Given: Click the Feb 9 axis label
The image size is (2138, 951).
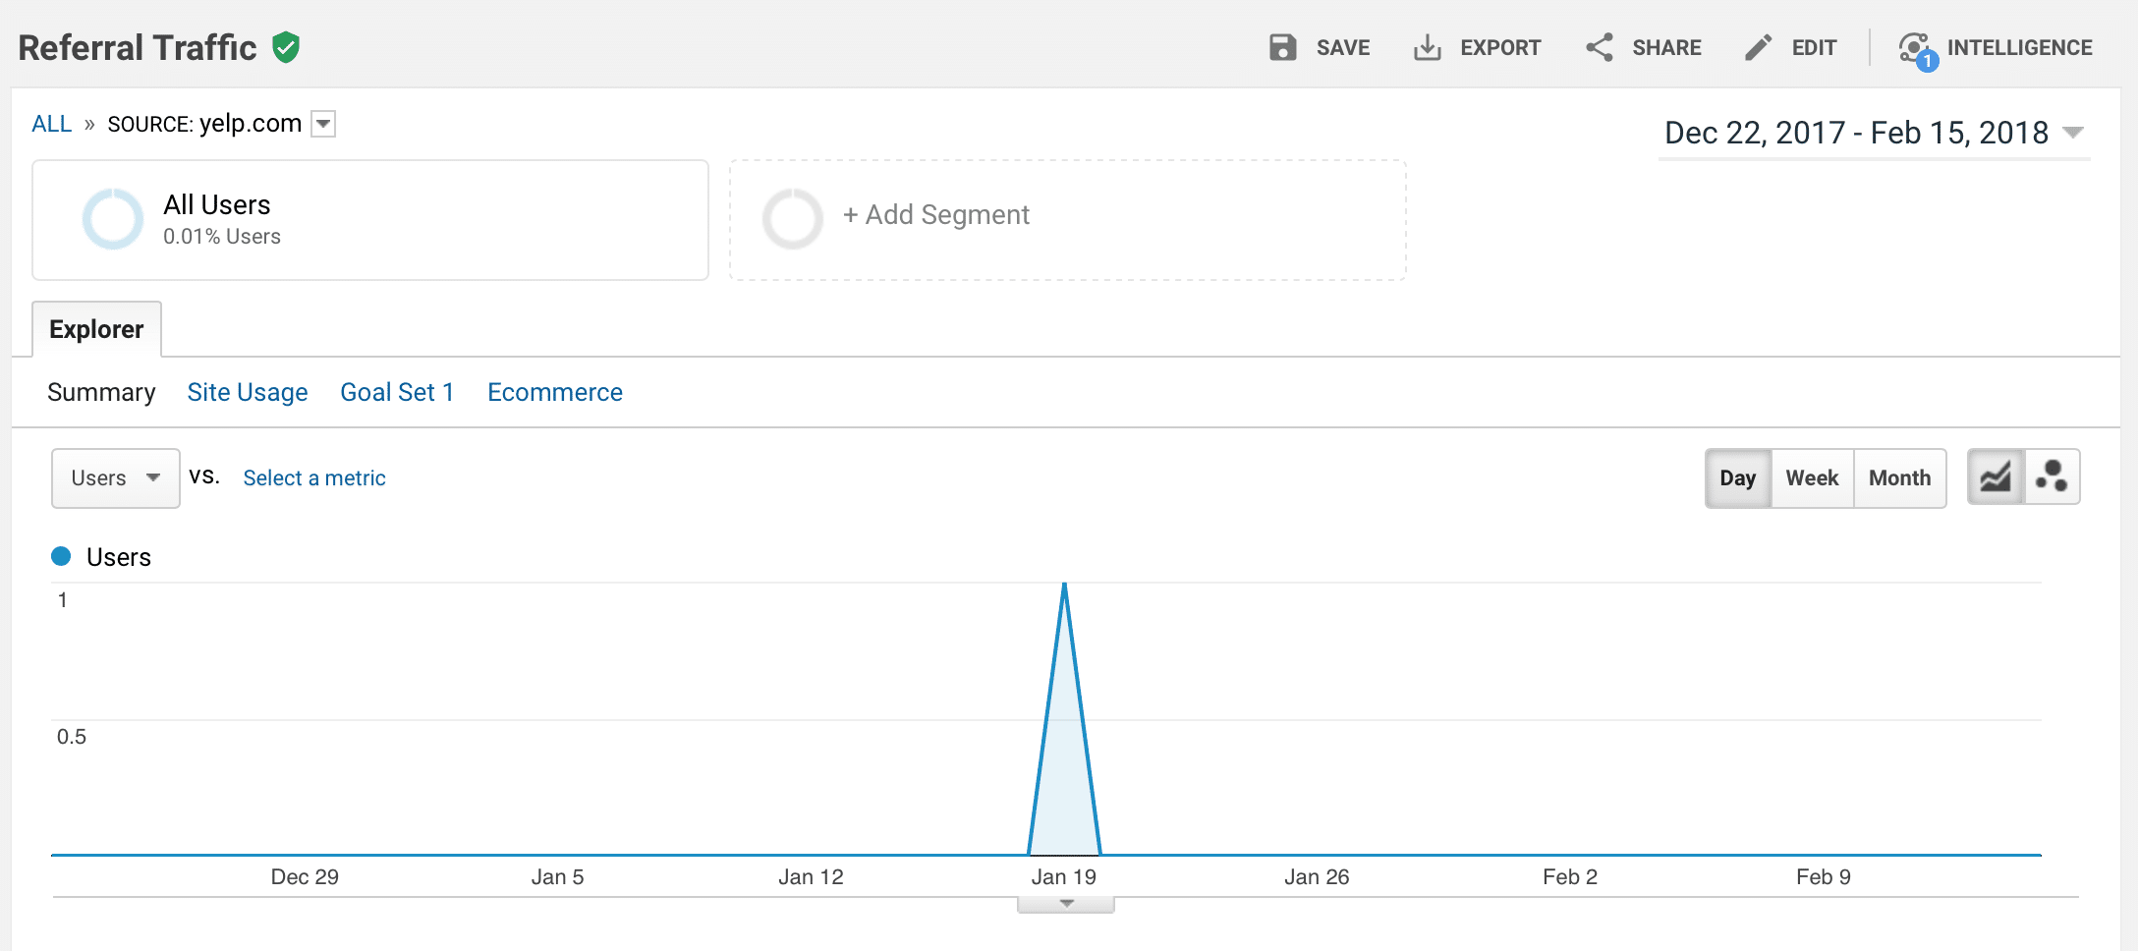Looking at the screenshot, I should [x=1824, y=877].
